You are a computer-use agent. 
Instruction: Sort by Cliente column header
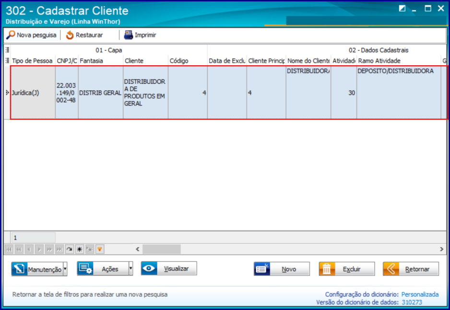point(145,60)
